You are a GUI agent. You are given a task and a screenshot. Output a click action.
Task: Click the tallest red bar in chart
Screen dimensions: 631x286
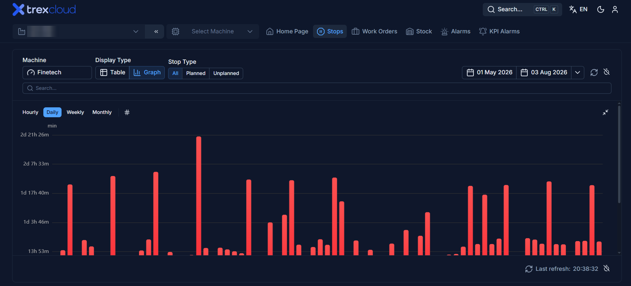199,196
